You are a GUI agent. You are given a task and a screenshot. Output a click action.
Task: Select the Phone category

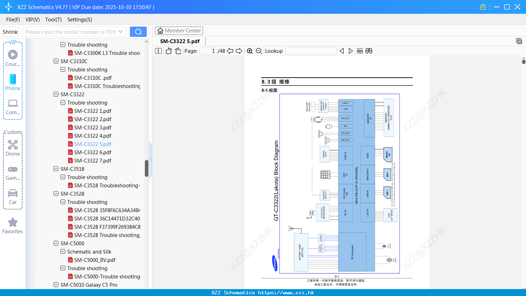[x=13, y=82]
